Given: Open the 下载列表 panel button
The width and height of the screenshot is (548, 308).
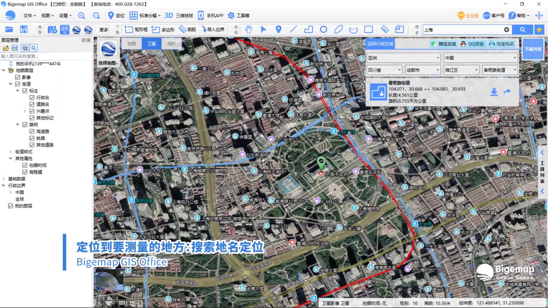Looking at the screenshot, I should click(x=533, y=48).
